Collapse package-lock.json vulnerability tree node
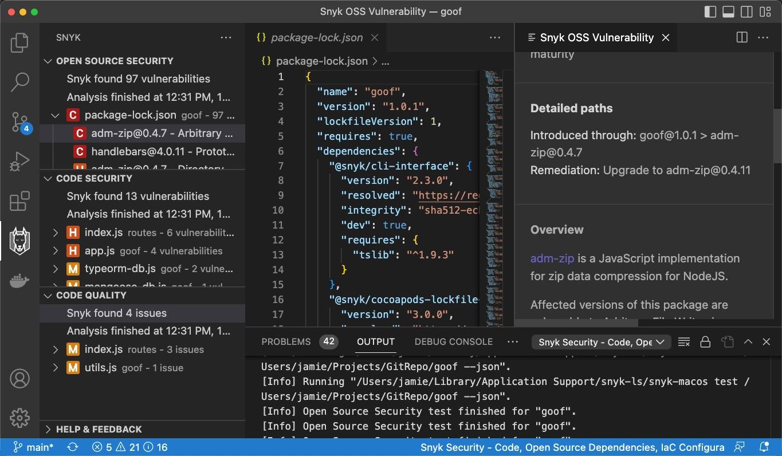 click(x=56, y=115)
